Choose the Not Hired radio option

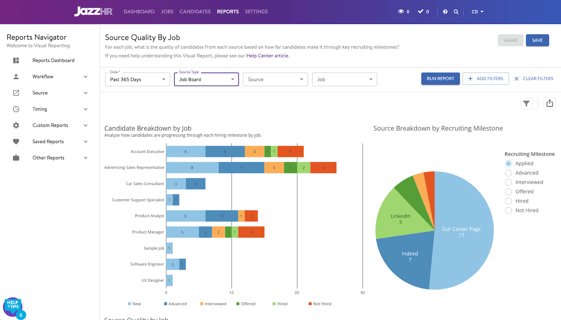point(508,210)
